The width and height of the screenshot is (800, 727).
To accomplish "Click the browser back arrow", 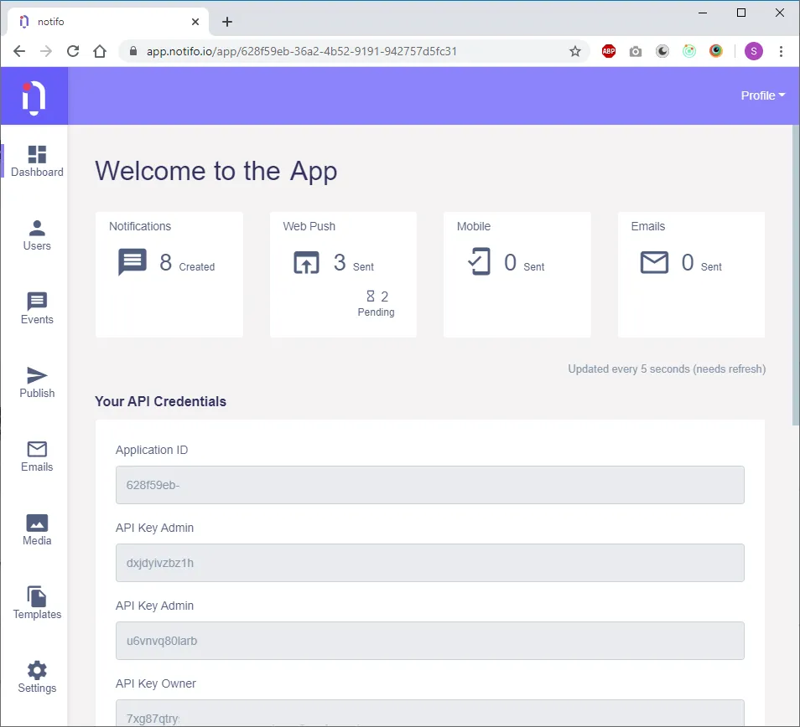I will click(x=19, y=51).
